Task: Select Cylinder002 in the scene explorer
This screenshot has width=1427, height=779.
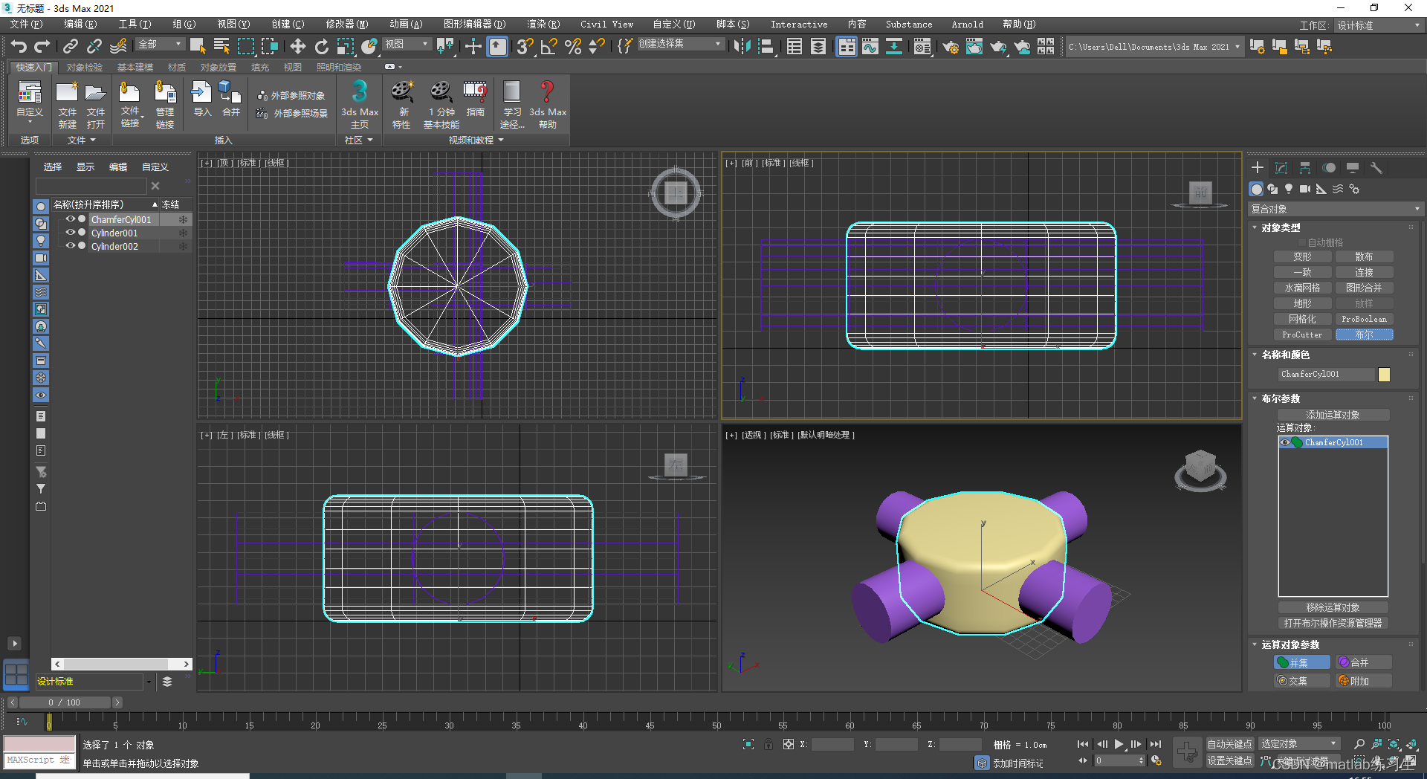Action: pyautogui.click(x=114, y=247)
